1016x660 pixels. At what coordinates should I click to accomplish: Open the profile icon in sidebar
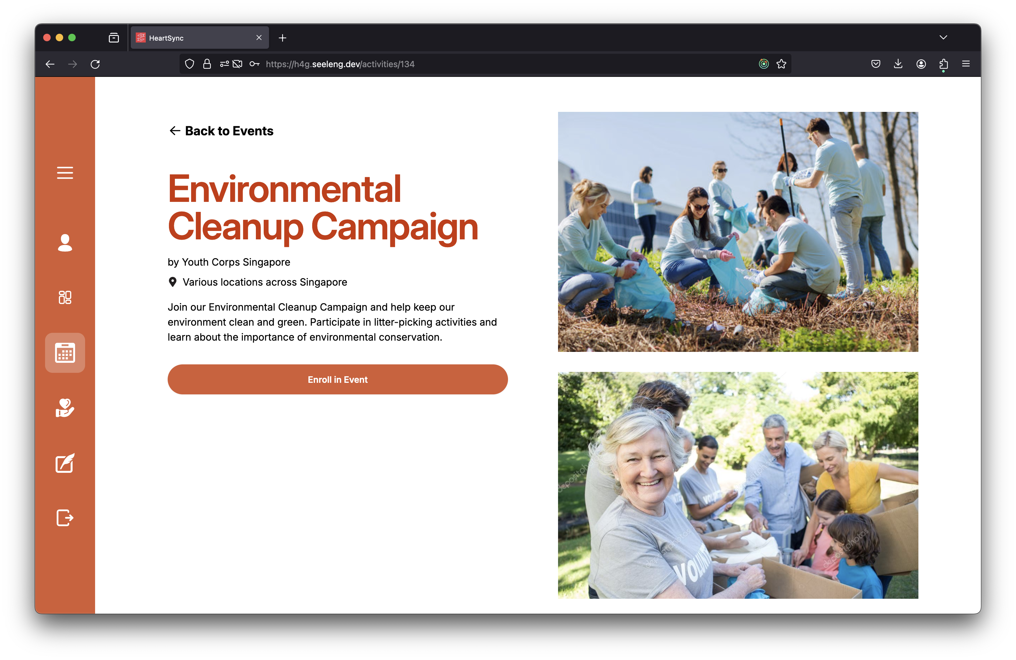65,242
